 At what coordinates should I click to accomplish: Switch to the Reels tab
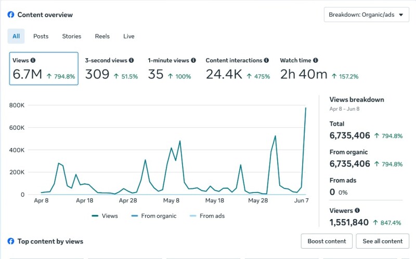tap(102, 36)
